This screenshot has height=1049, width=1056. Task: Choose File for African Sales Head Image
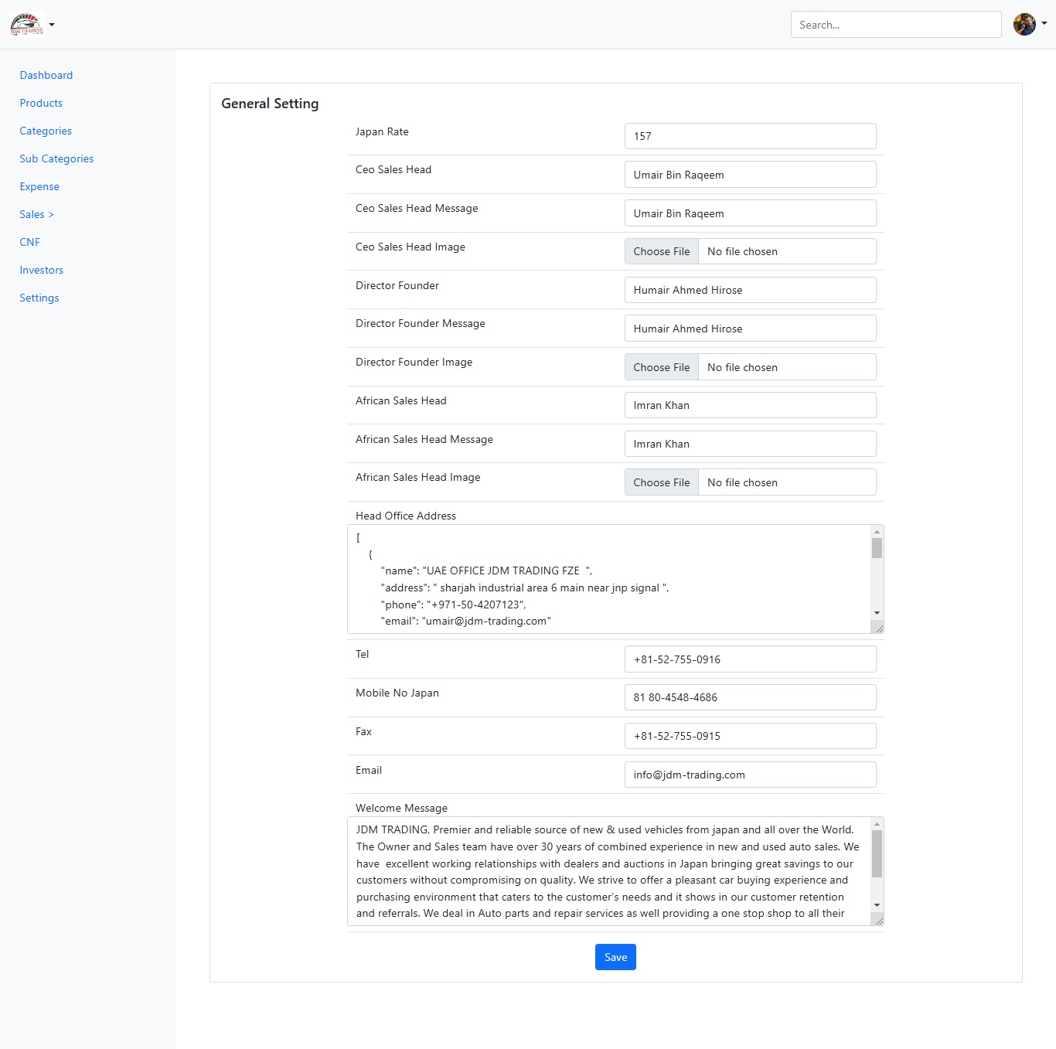(x=661, y=482)
